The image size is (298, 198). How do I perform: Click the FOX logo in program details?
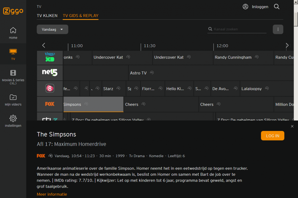(x=41, y=156)
